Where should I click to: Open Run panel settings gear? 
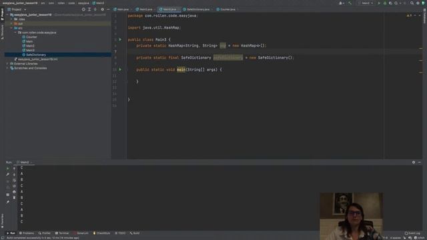414,162
